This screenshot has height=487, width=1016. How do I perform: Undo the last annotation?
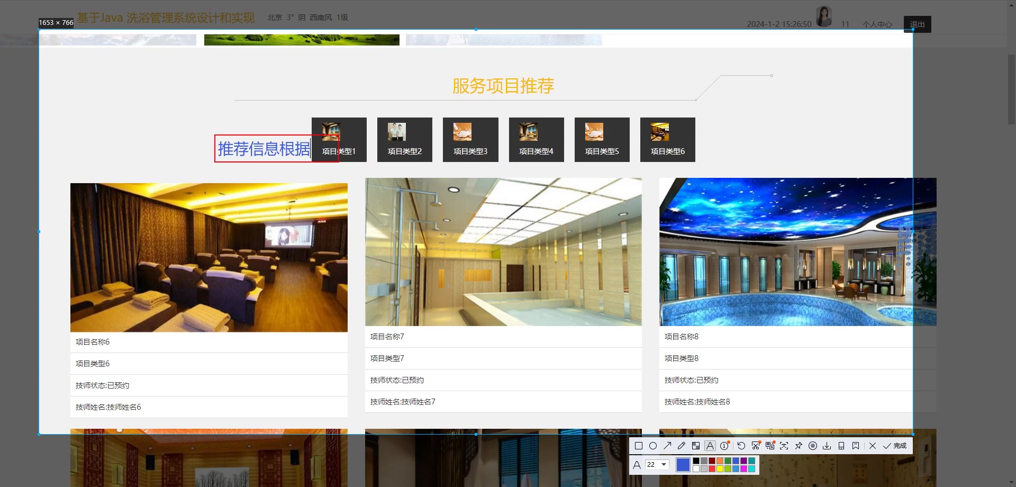(741, 446)
